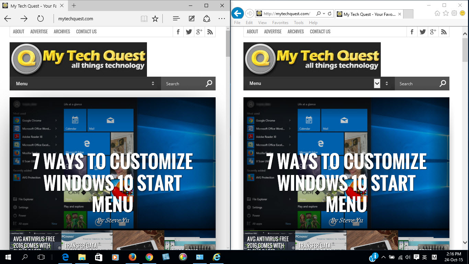Screen dimensions: 469x264
Task: Open File menu in Internet Explorer
Action: (x=237, y=23)
